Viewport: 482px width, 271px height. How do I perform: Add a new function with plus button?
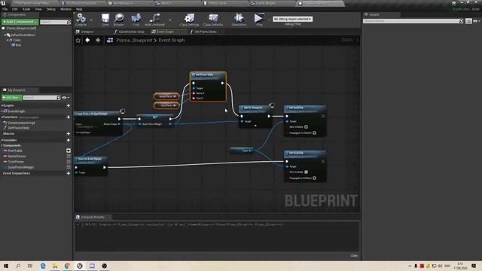pyautogui.click(x=69, y=117)
